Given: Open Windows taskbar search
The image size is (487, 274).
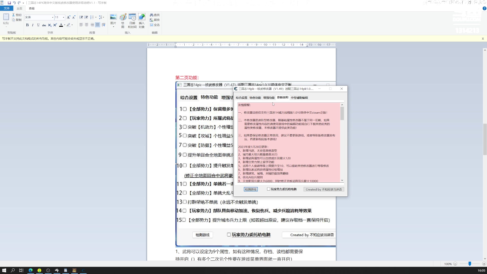Looking at the screenshot, I should coord(13,270).
